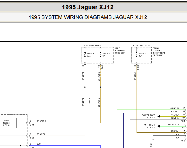Select the "BLU" wire label on the blue wire

click(x=39, y=144)
